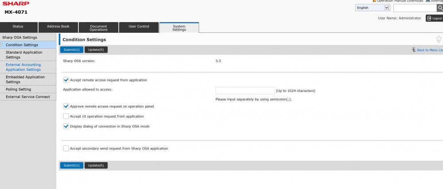Viewport: 443px width, 189px height.
Task: Log out using the Logout button
Action: (x=434, y=18)
